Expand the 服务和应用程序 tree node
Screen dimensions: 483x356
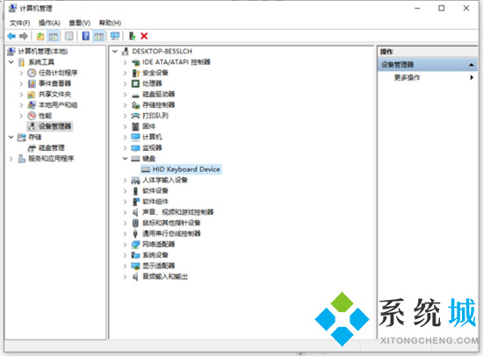11,159
